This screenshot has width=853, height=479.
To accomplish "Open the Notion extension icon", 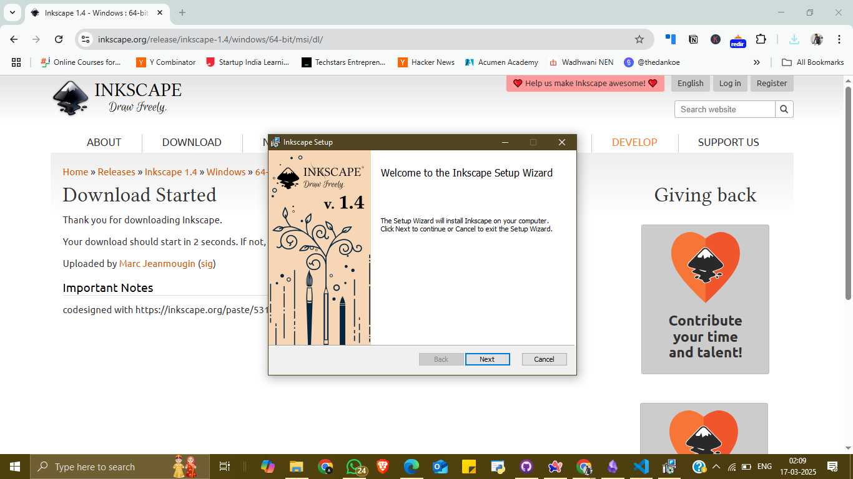I will [x=693, y=39].
